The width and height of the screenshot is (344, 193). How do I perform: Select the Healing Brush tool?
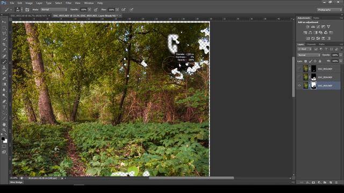click(4, 56)
